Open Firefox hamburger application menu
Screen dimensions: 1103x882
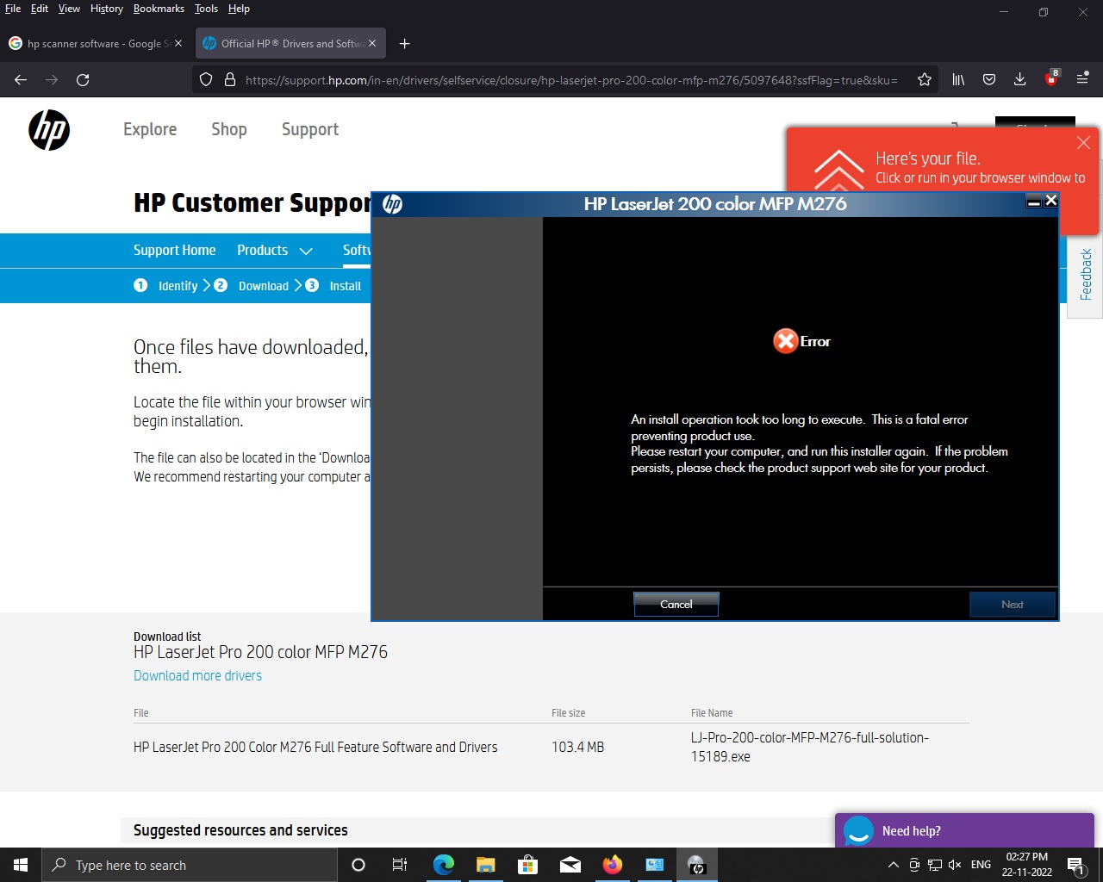point(1082,80)
